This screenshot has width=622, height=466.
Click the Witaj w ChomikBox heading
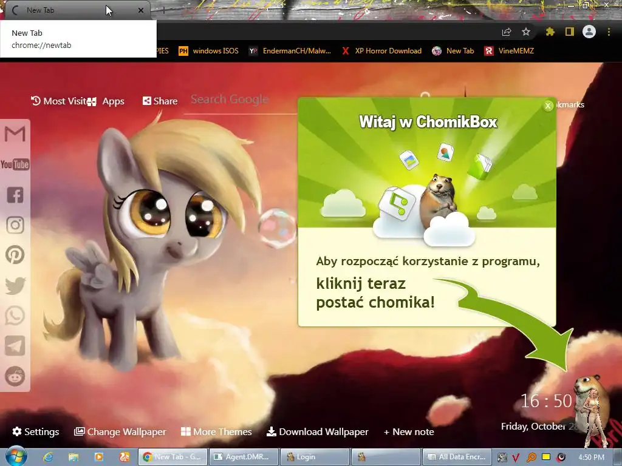pyautogui.click(x=428, y=121)
